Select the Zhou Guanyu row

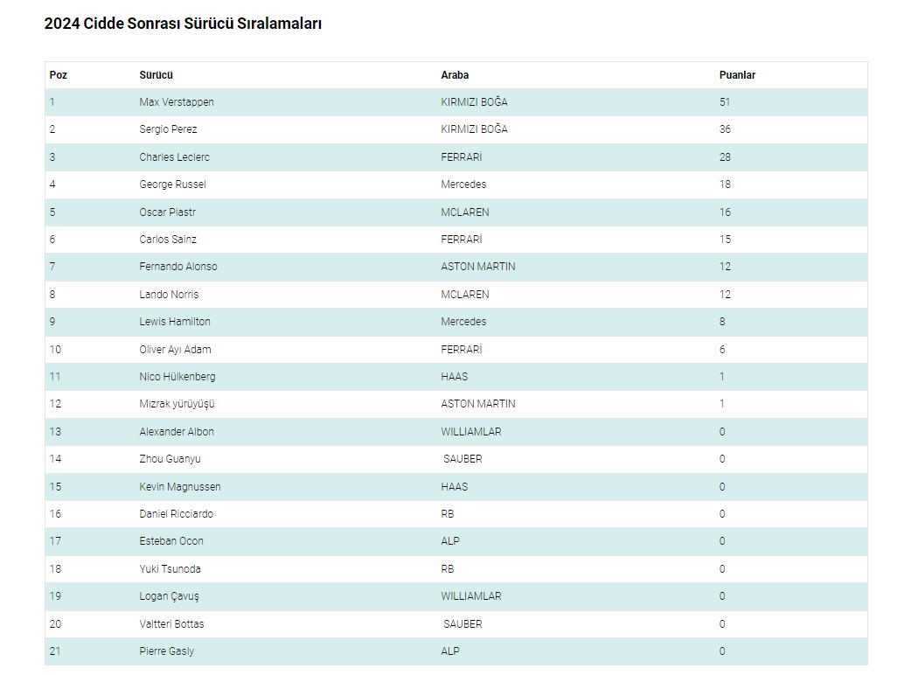[170, 459]
